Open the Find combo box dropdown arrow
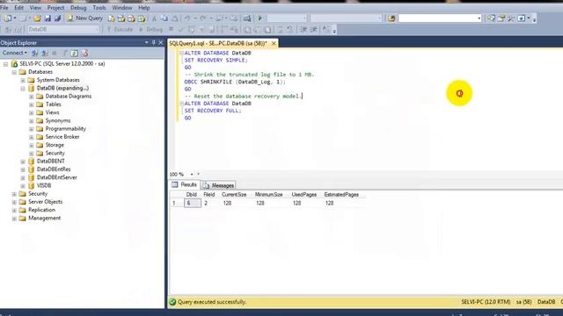The width and height of the screenshot is (563, 316). (479, 18)
